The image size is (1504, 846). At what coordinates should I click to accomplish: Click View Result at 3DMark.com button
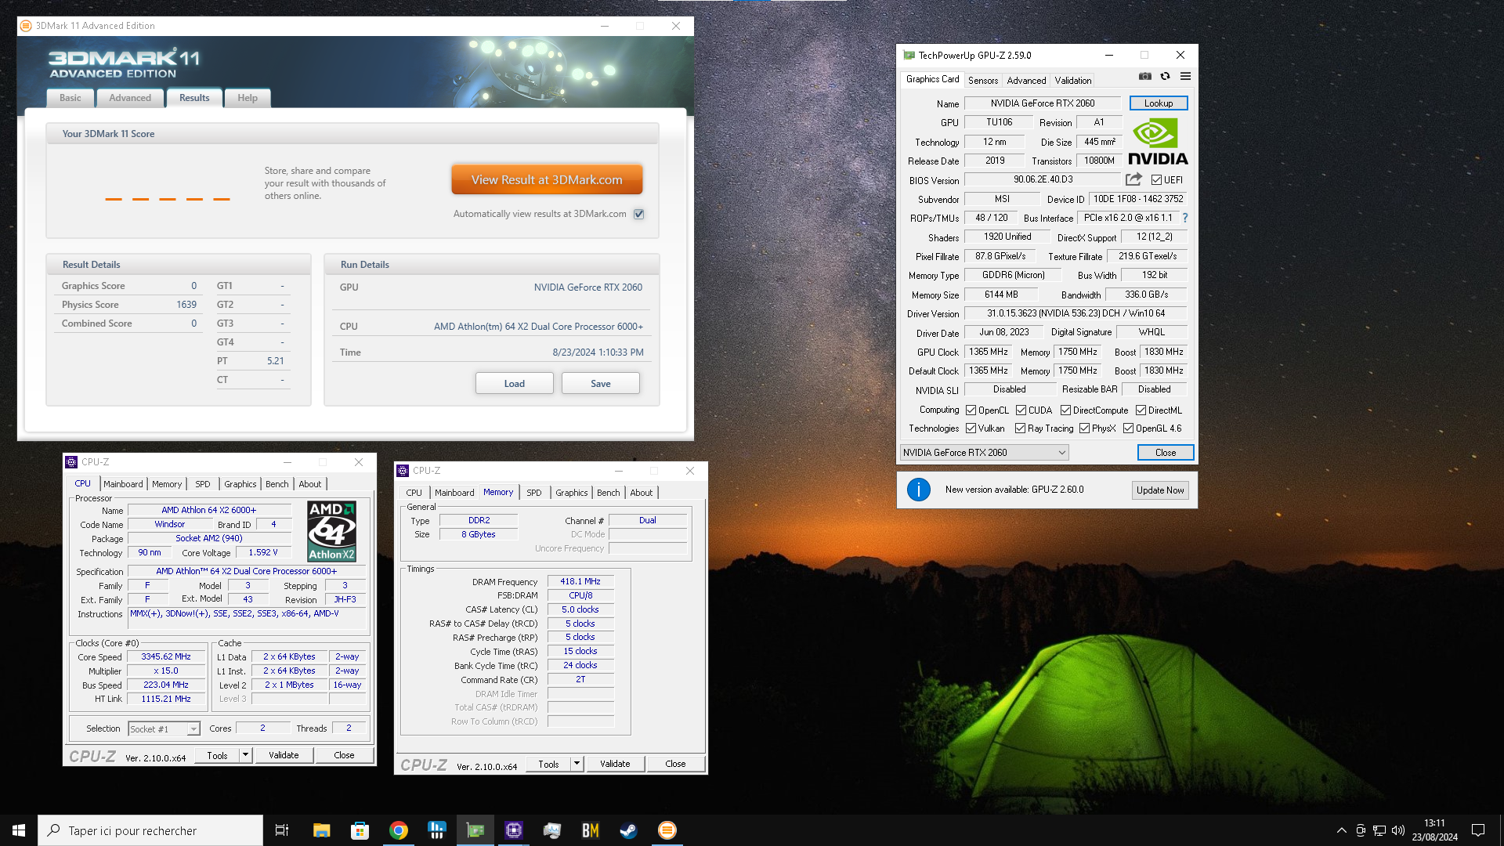click(547, 179)
